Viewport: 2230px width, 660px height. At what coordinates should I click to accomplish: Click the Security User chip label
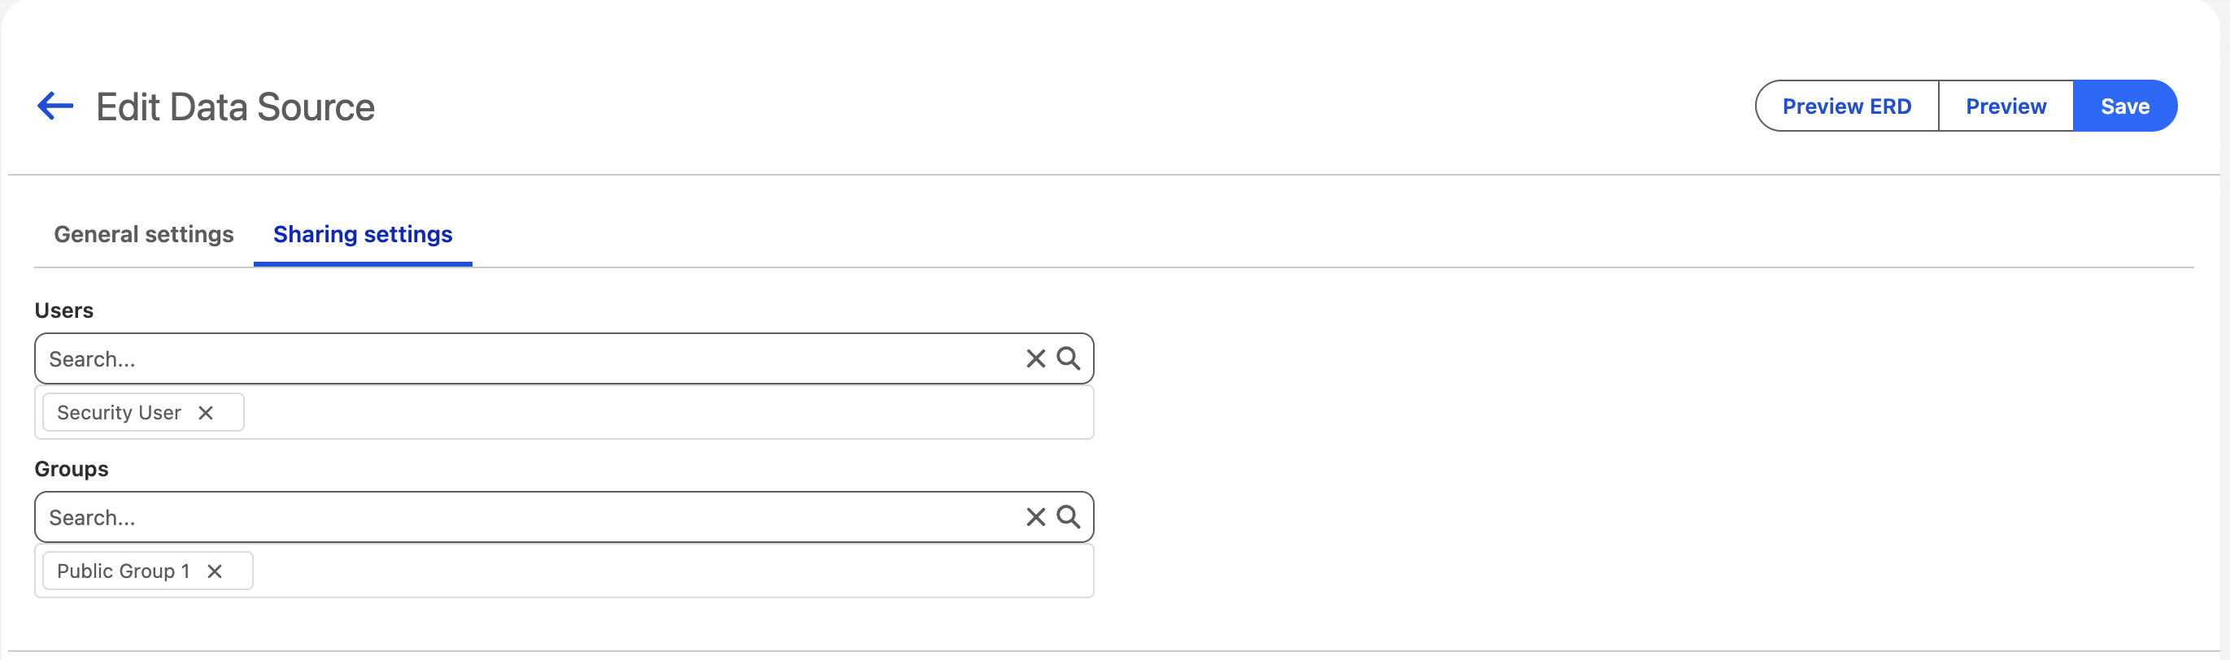pos(119,413)
